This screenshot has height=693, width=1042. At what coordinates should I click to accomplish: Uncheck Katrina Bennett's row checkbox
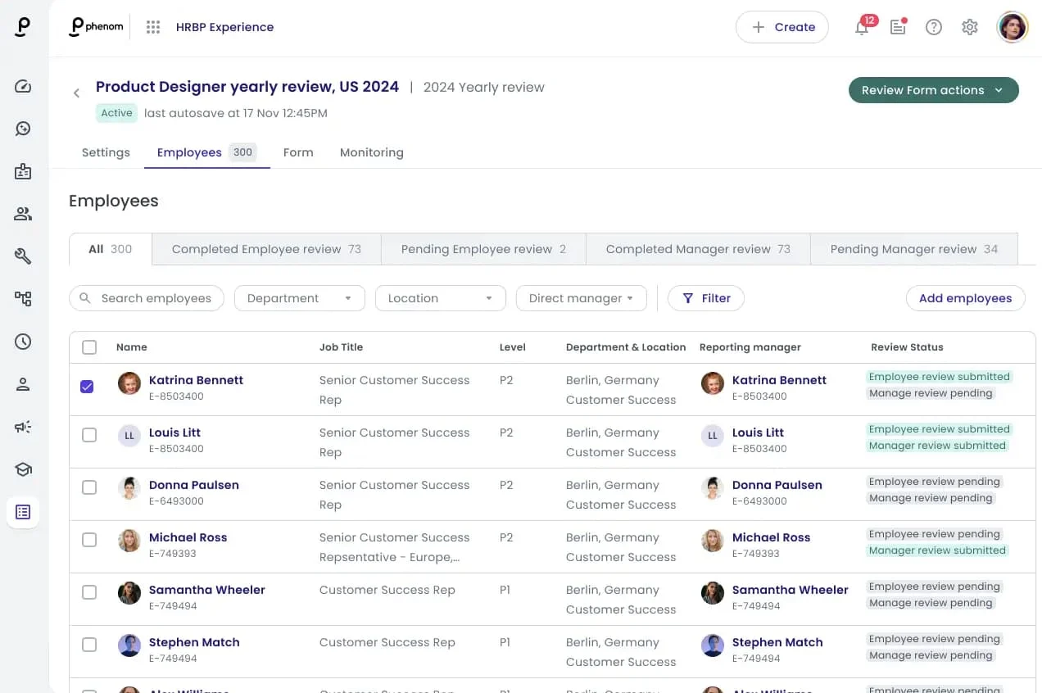click(87, 387)
